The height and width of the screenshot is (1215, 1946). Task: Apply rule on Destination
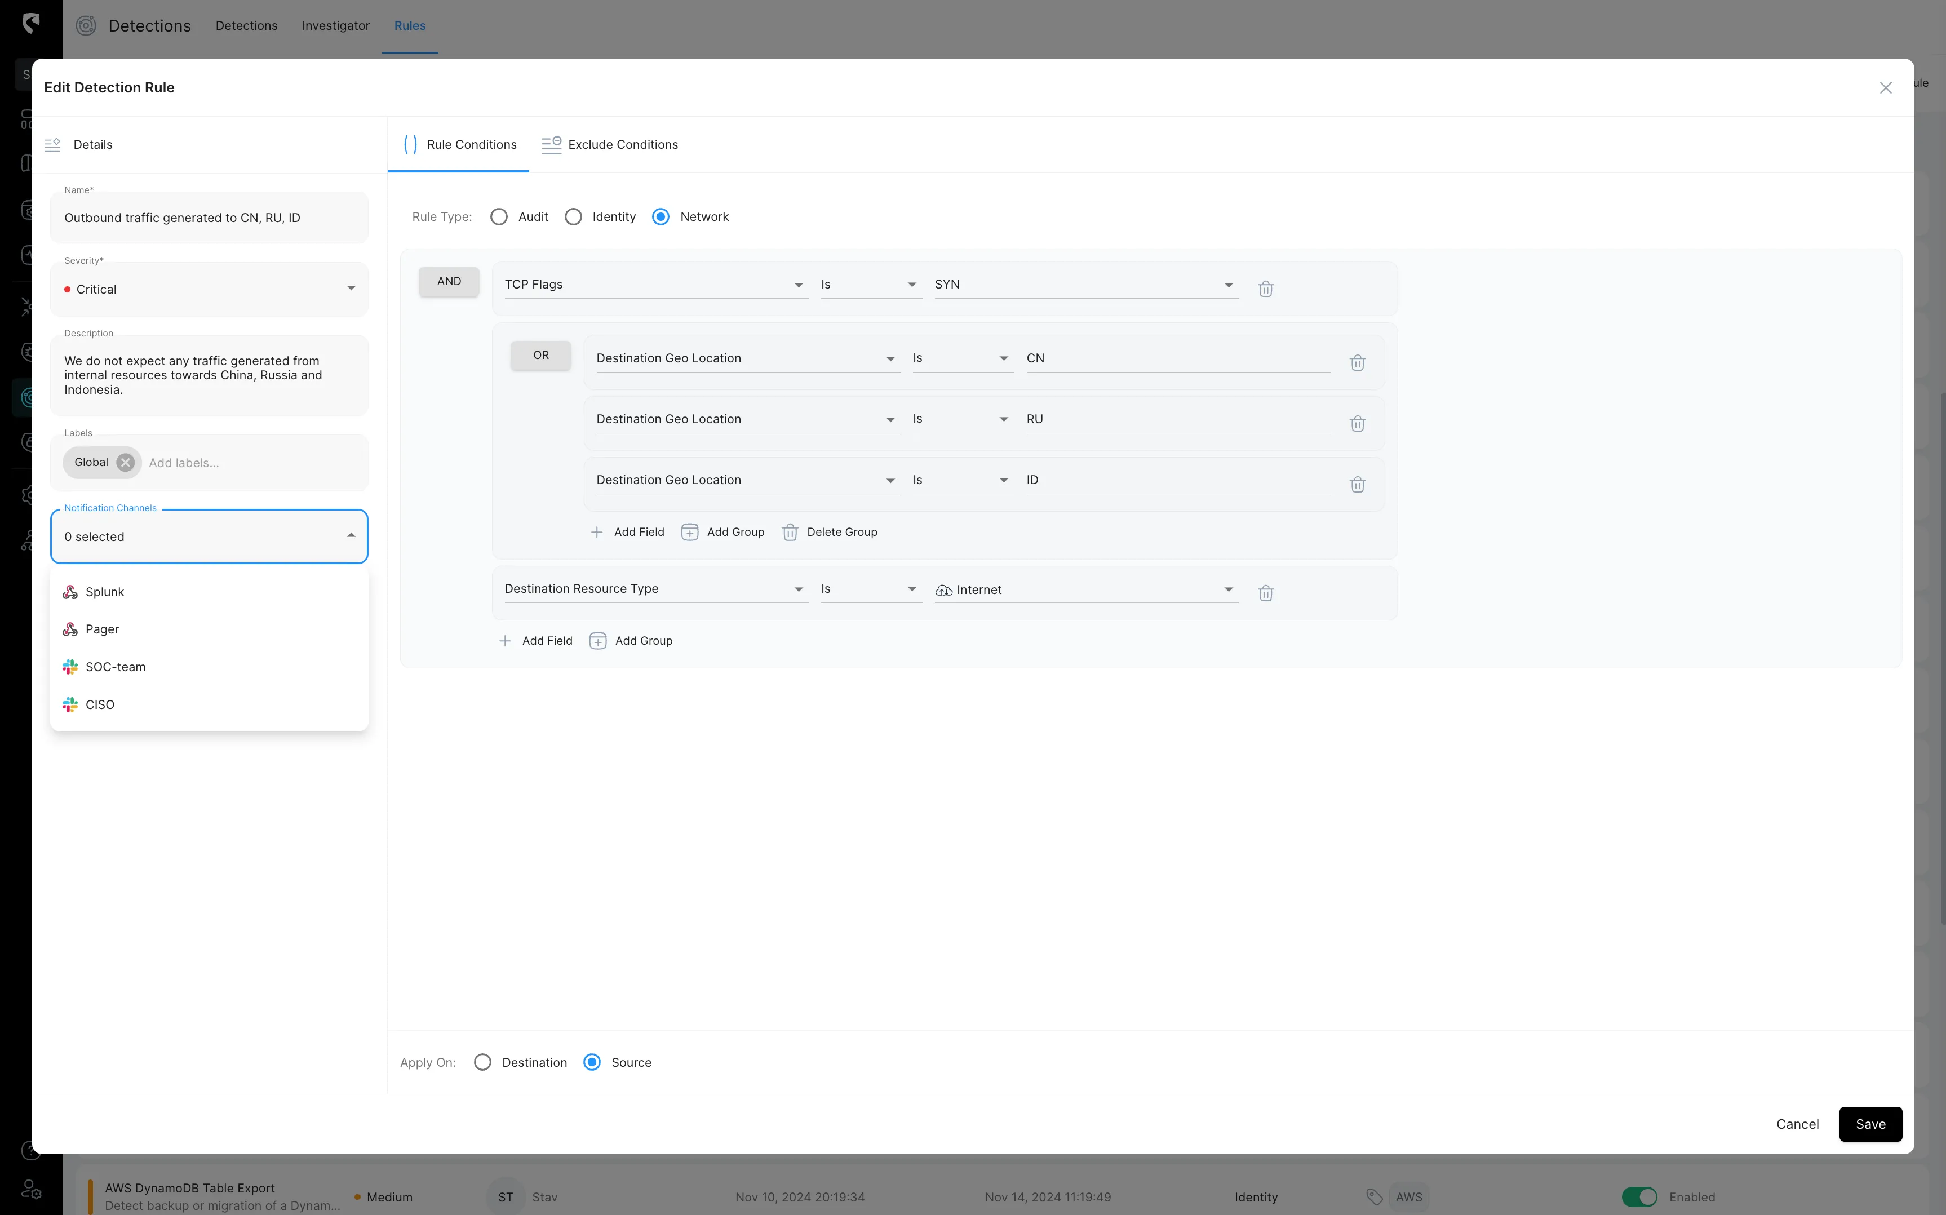pos(482,1062)
